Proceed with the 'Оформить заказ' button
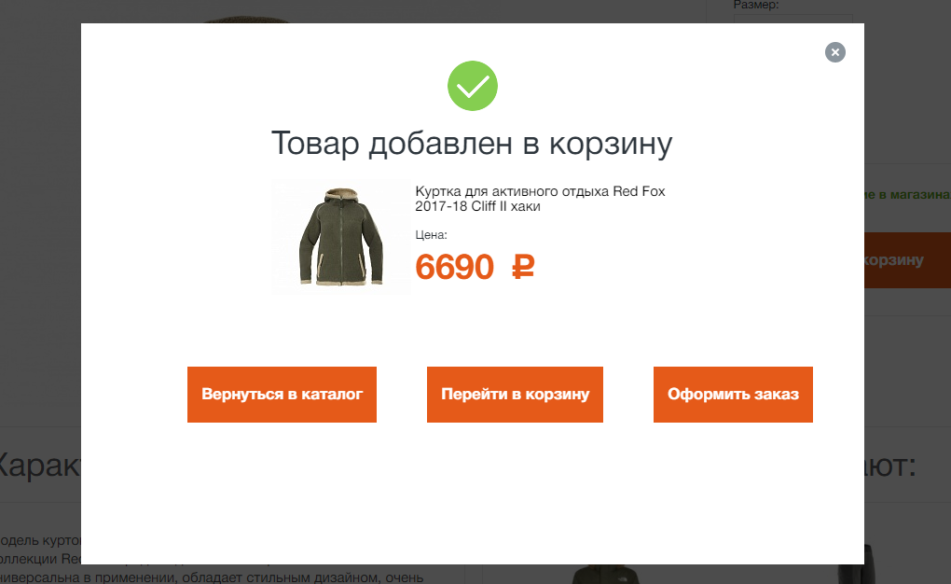Image resolution: width=951 pixels, height=584 pixels. [x=733, y=395]
